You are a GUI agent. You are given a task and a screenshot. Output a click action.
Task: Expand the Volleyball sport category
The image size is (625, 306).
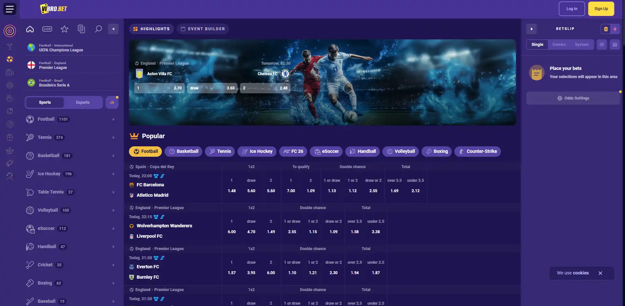[71, 210]
